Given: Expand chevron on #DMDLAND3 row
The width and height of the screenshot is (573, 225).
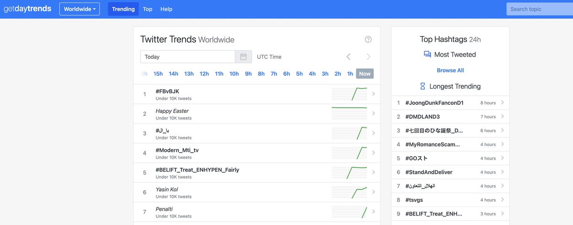Looking at the screenshot, I should click(502, 116).
